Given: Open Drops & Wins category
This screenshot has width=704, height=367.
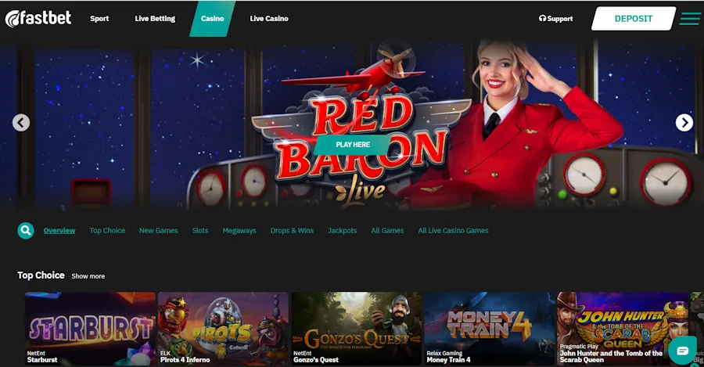Looking at the screenshot, I should click(292, 230).
